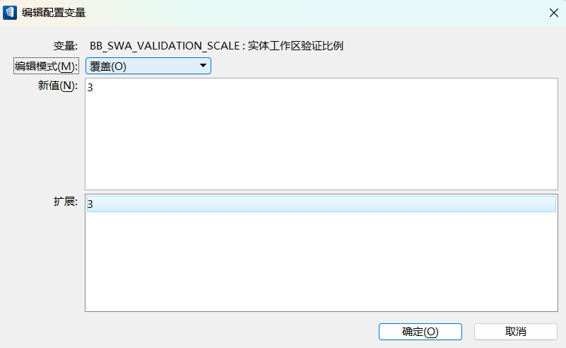Click inside the 新值(N) text box
566x348 pixels.
[x=322, y=134]
